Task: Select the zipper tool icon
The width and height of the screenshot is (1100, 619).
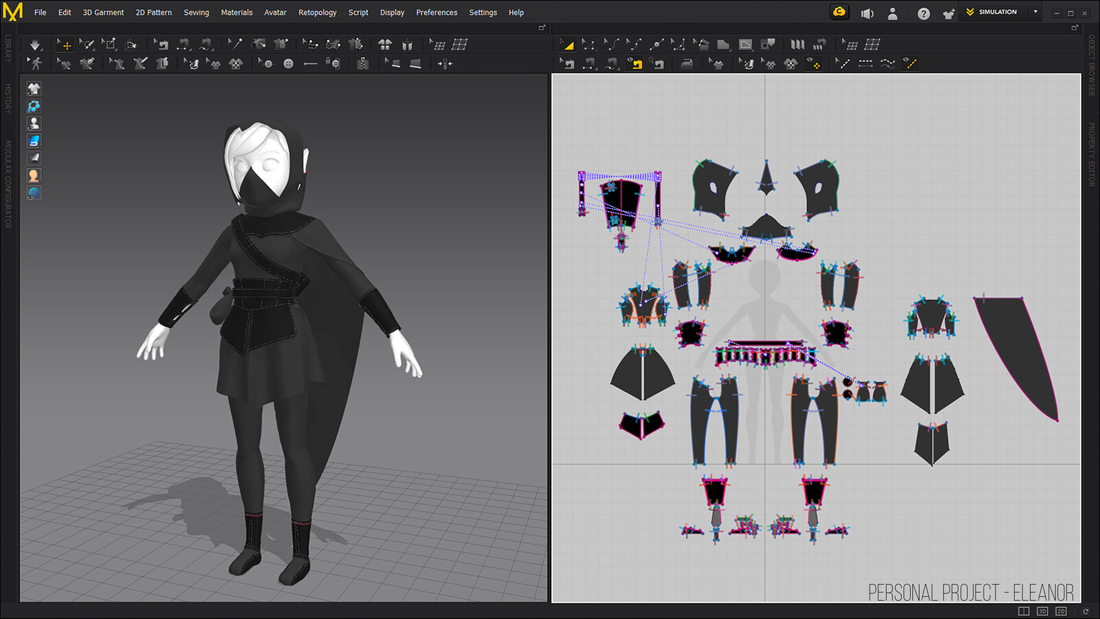Action: click(362, 64)
